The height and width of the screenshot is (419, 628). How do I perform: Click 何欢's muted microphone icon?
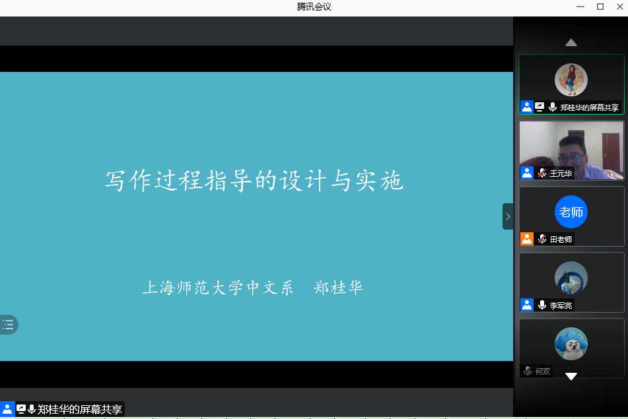(x=527, y=371)
